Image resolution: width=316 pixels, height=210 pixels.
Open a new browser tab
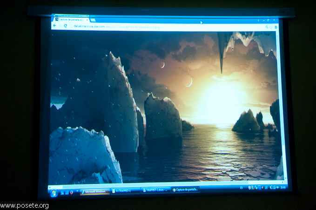coord(93,20)
